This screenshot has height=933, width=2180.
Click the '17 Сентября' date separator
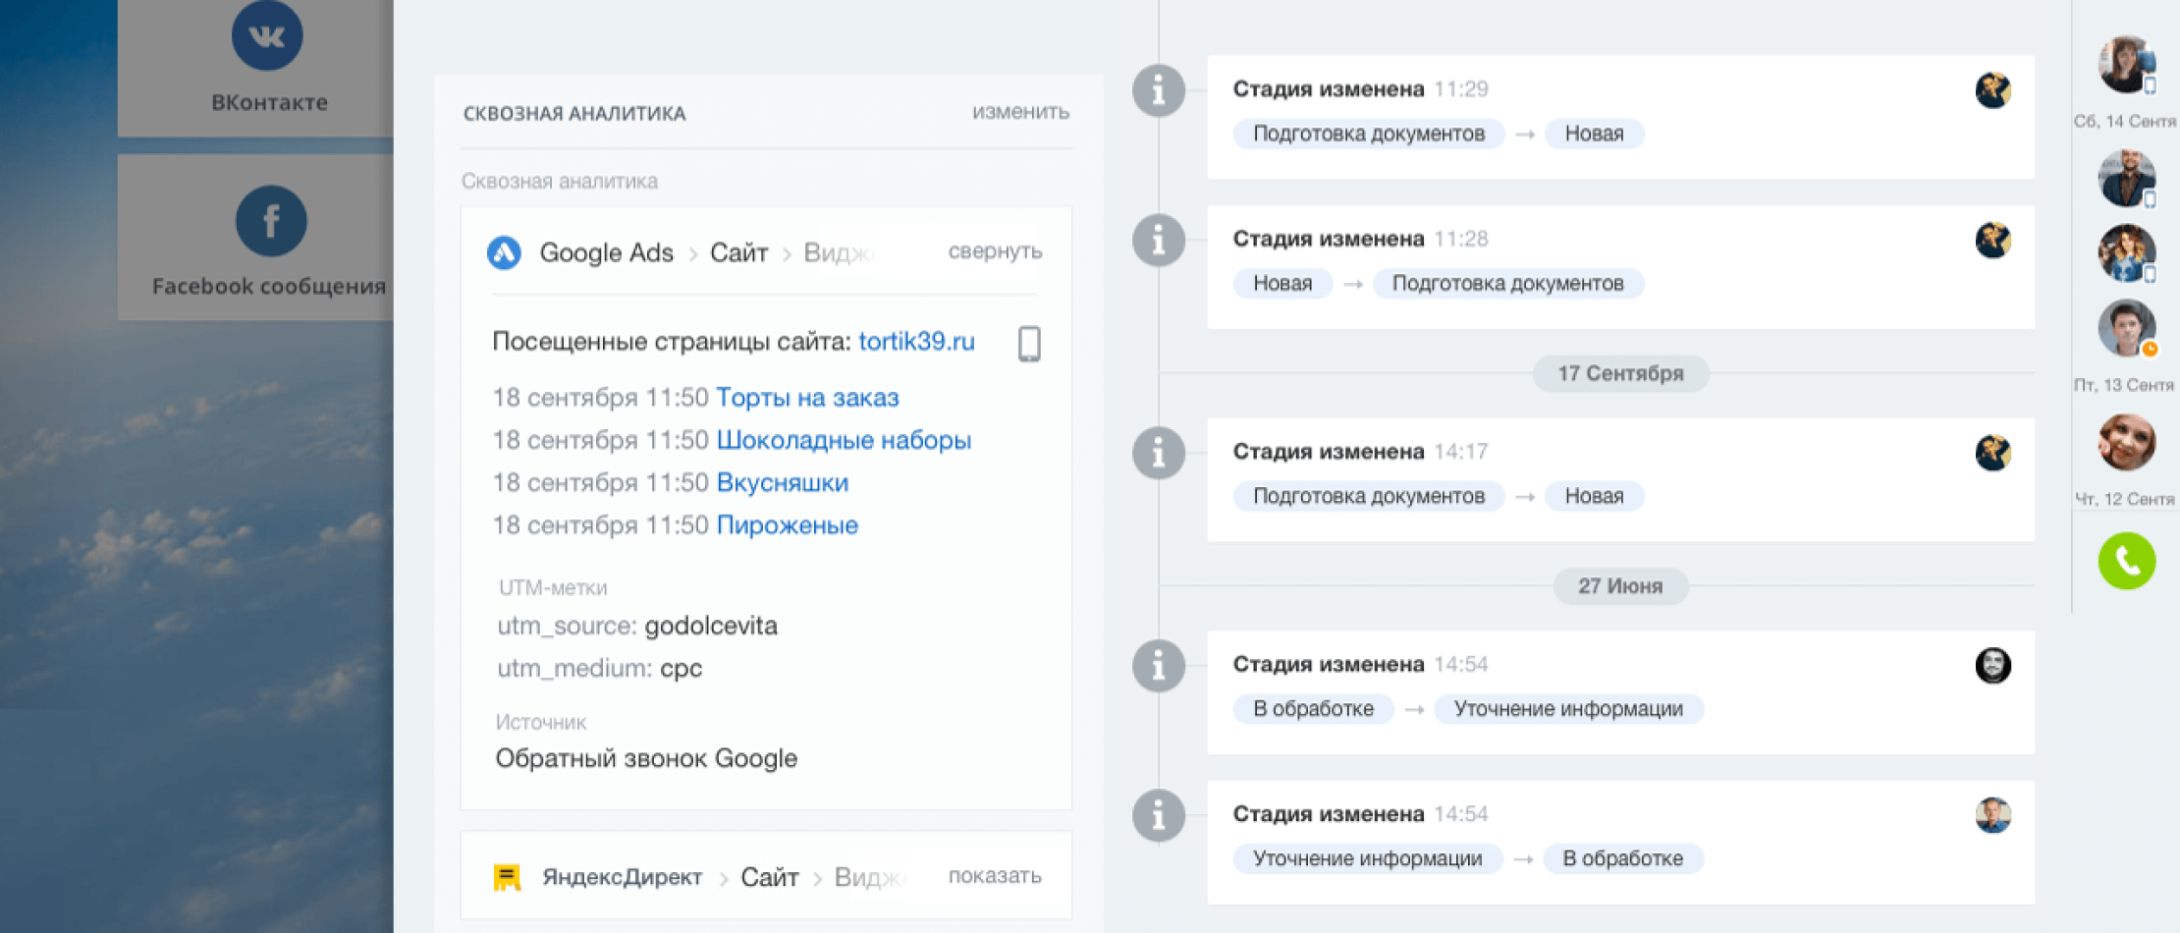coord(1620,373)
